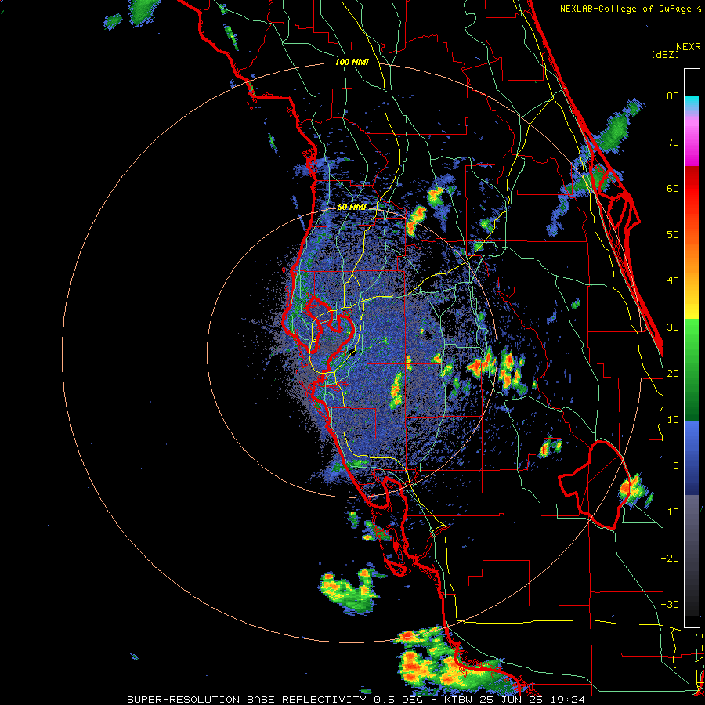Click the 40 value on the dBZ scale
This screenshot has width=705, height=705.
point(673,281)
